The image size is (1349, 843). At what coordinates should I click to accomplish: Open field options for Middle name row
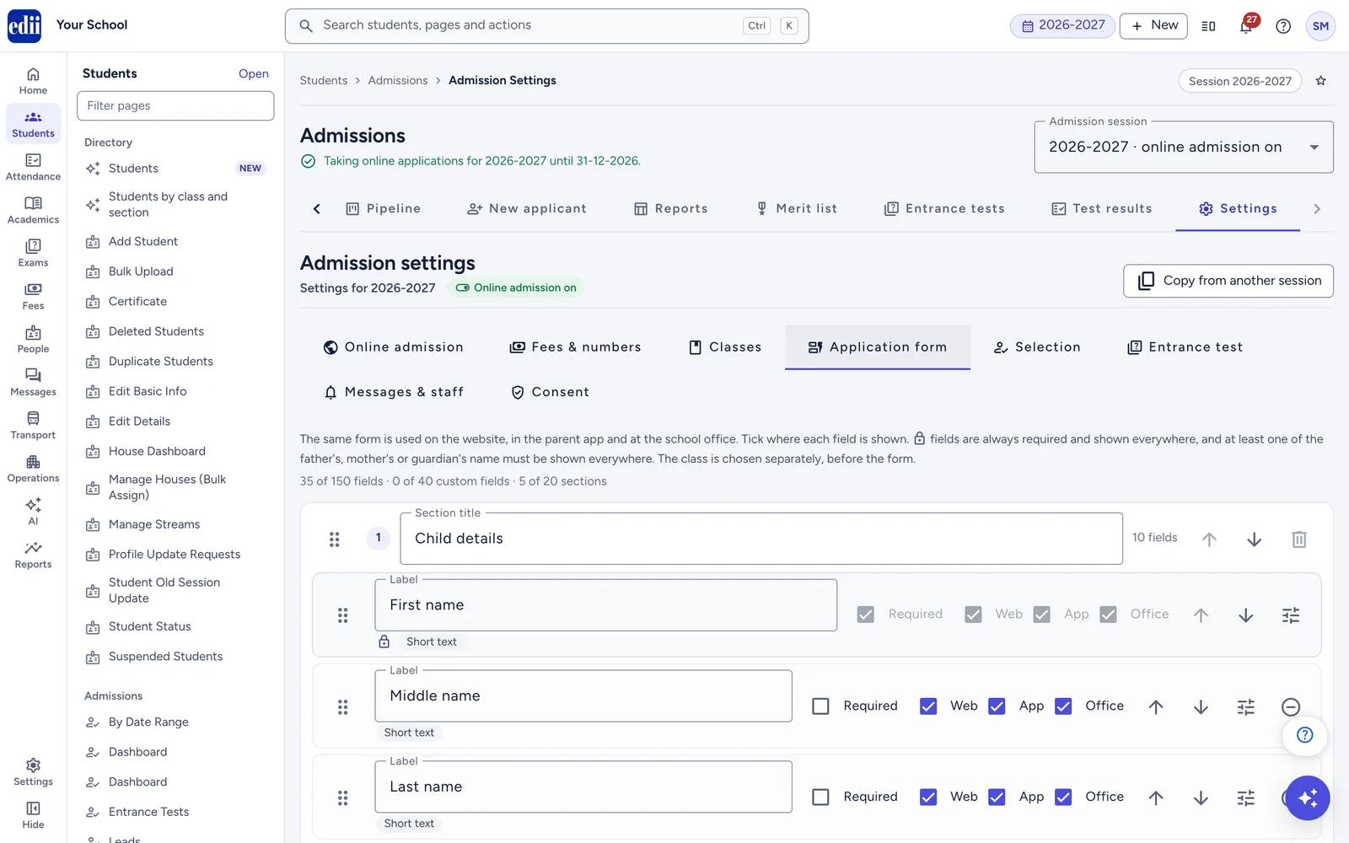(1246, 706)
